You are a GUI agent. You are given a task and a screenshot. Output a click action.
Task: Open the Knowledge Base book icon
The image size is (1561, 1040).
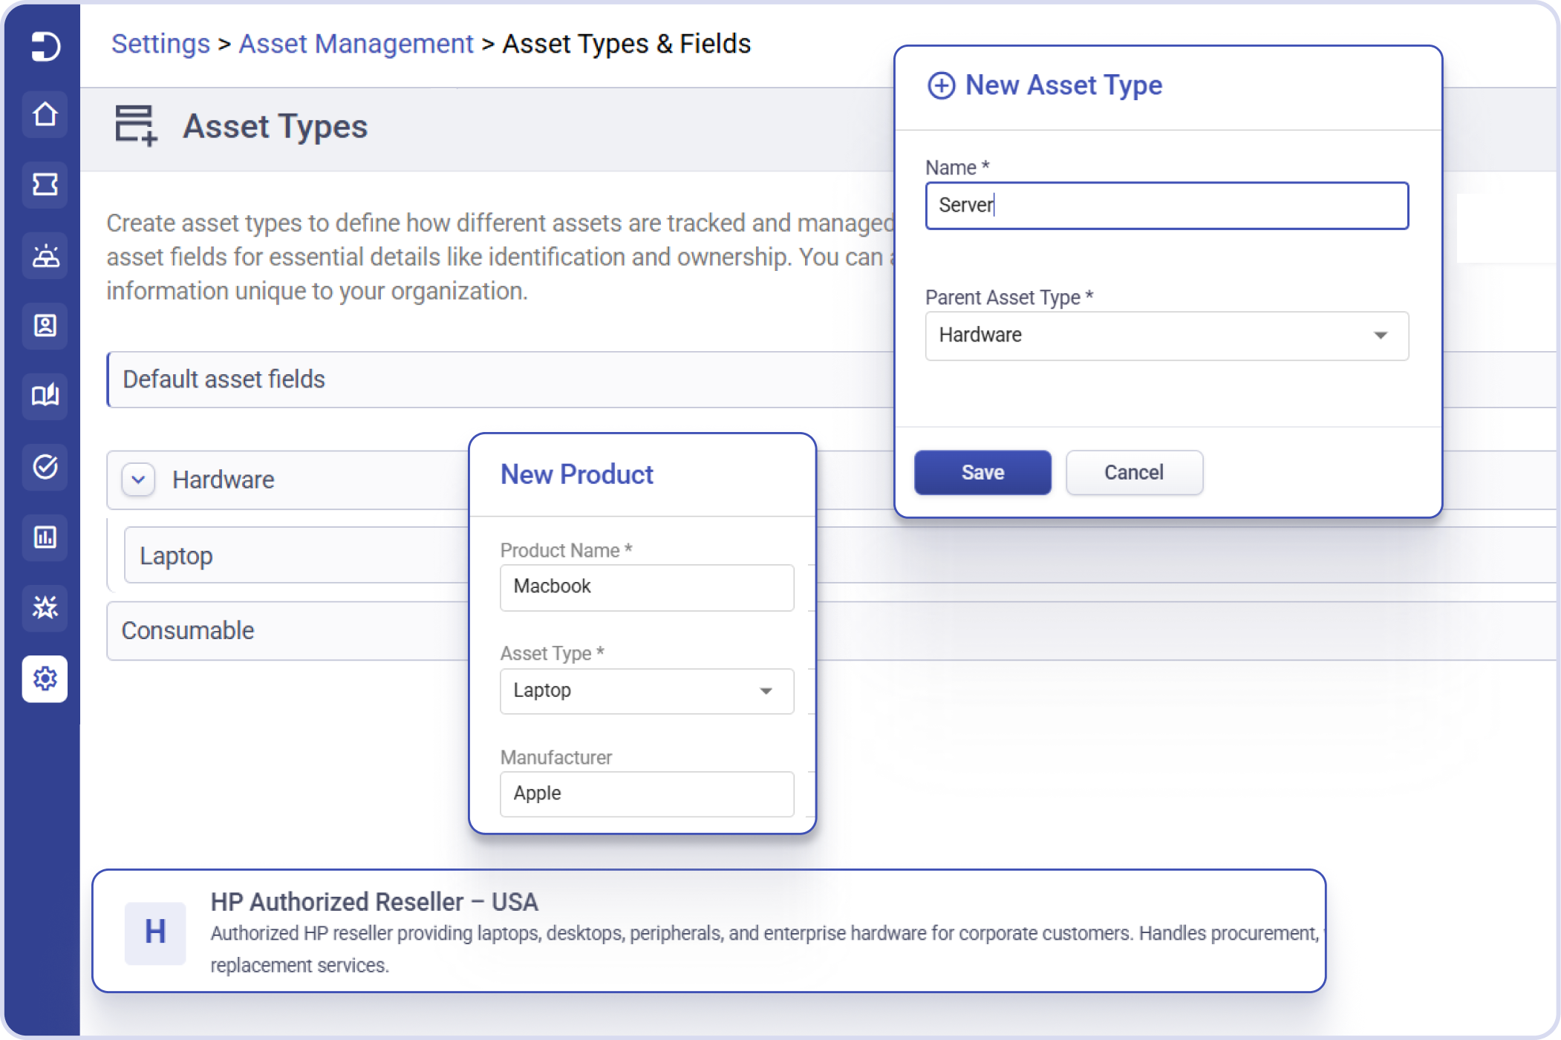tap(45, 395)
